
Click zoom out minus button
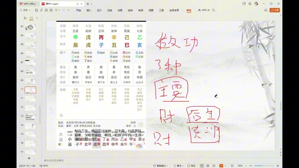[x=251, y=166]
